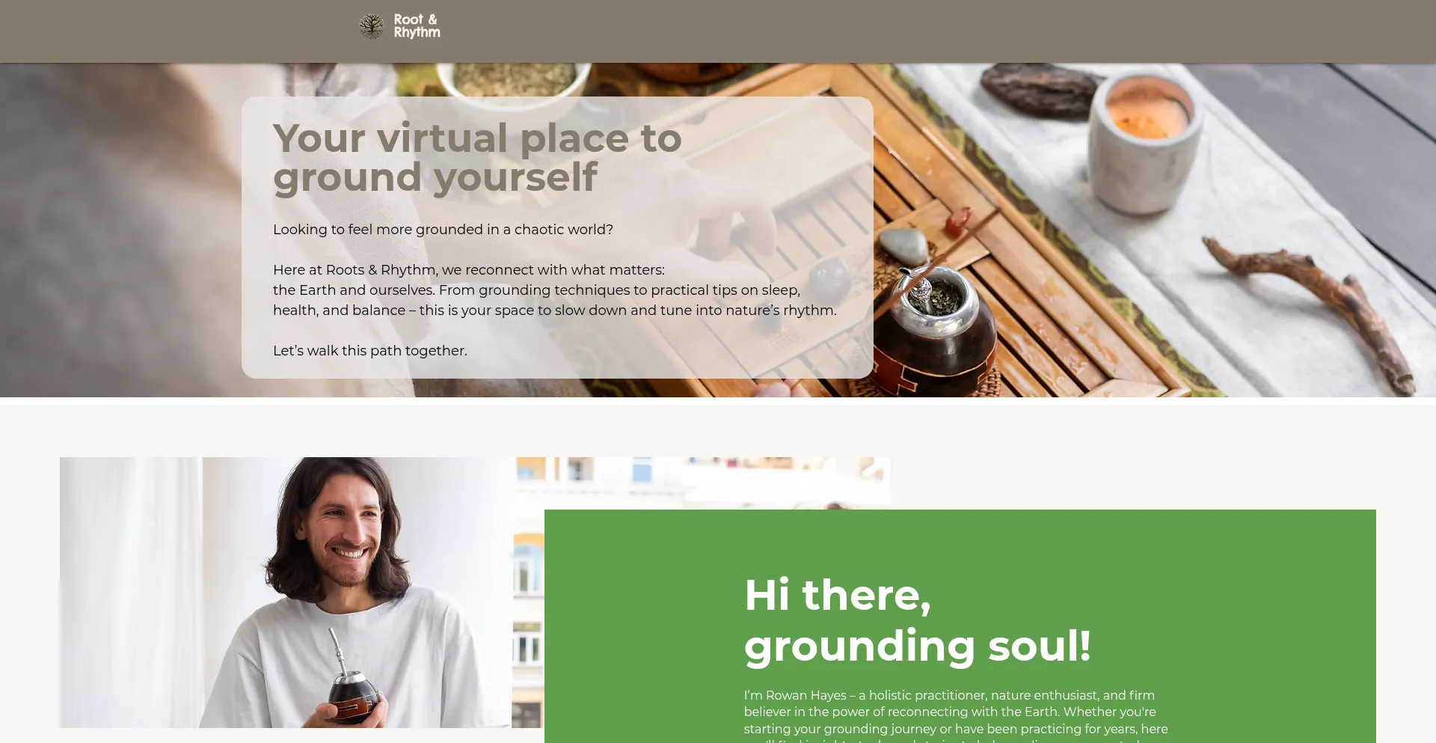1436x743 pixels.
Task: Click the tree logo icon in header
Action: pyautogui.click(x=371, y=27)
